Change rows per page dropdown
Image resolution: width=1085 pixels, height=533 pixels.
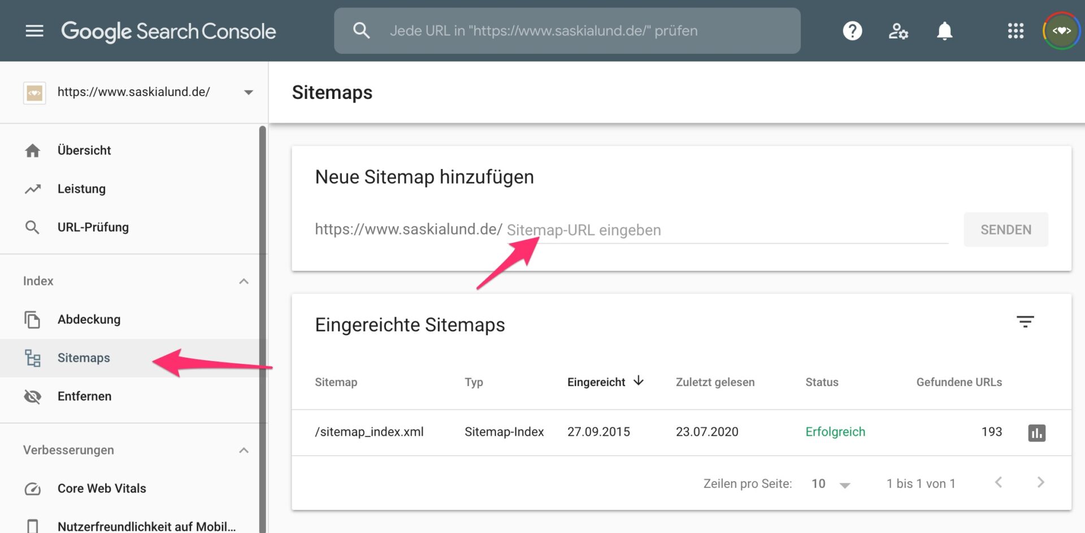coord(831,484)
